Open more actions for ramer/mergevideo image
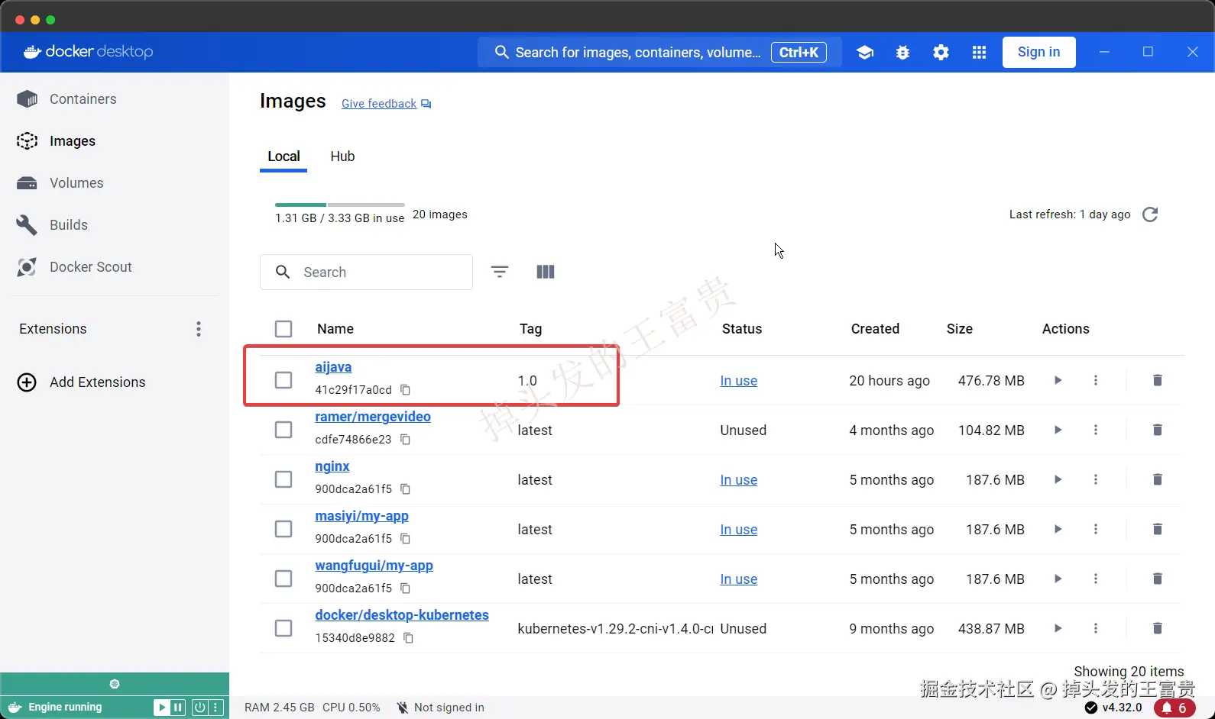The image size is (1215, 719). coord(1096,430)
